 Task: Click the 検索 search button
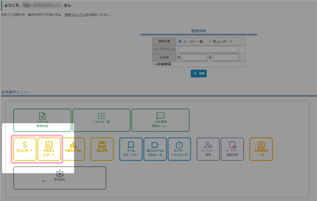(198, 73)
